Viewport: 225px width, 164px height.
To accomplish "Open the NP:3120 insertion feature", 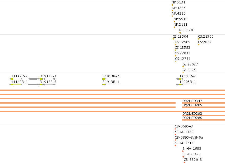I will point(186,30).
